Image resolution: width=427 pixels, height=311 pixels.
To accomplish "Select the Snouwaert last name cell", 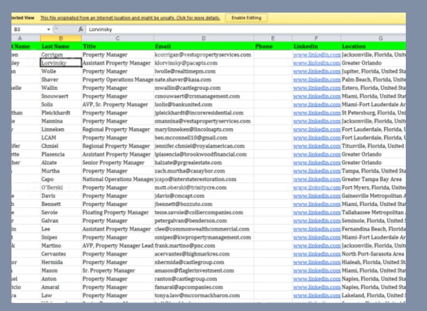I will click(61, 96).
